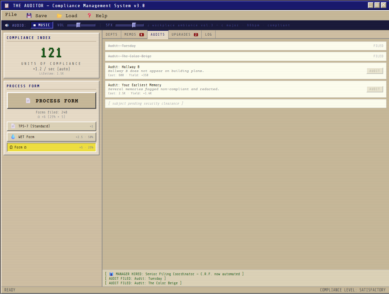The image size is (389, 294).
Task: Open the Load menu item
Action: click(67, 16)
